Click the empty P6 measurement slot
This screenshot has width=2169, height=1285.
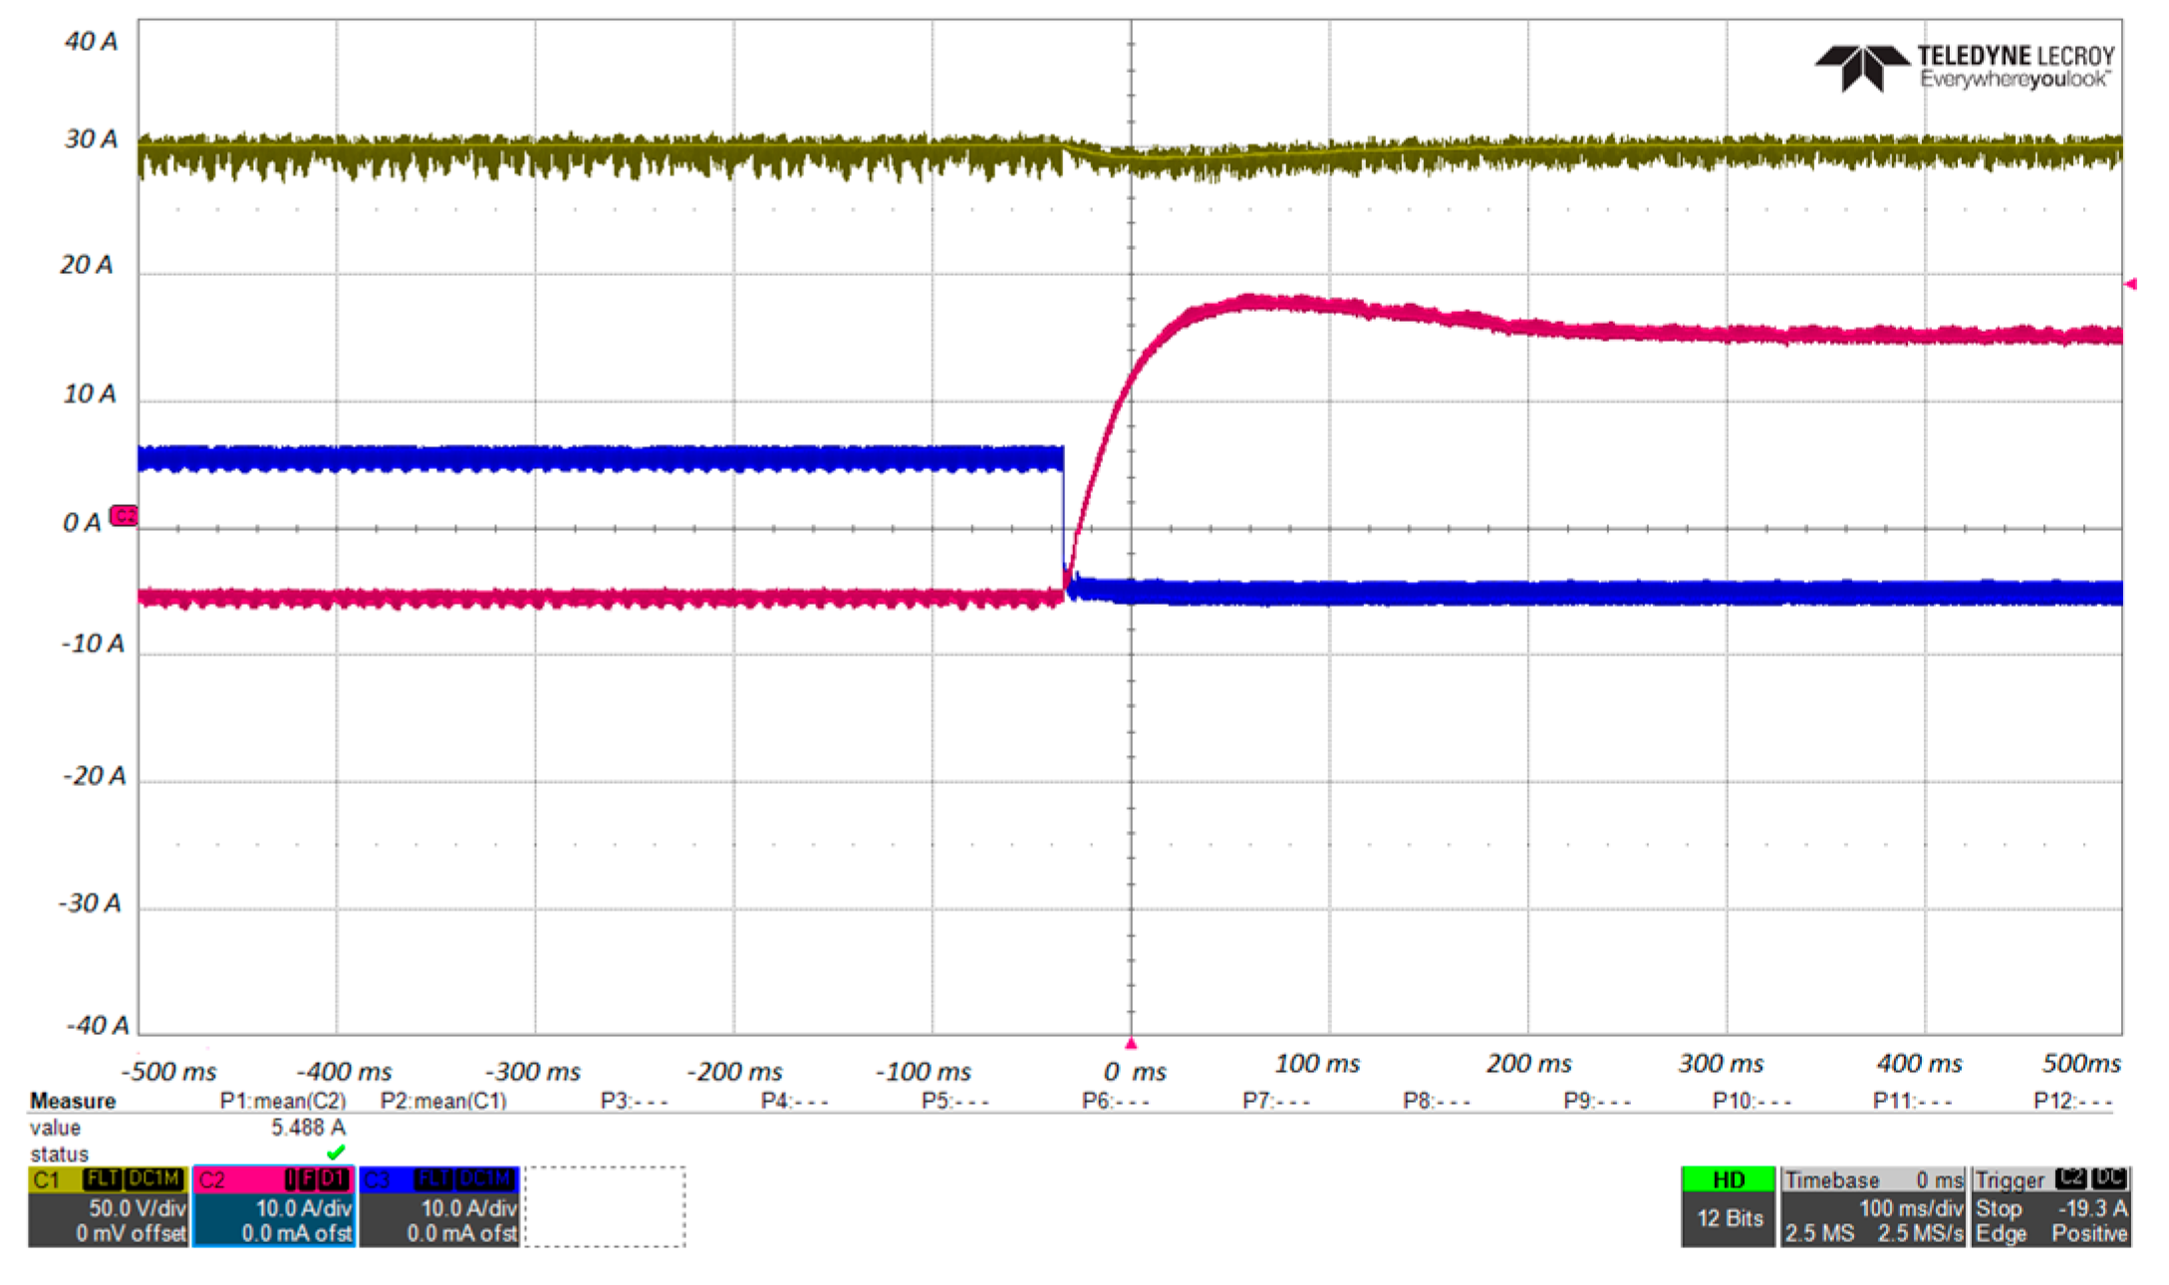[1115, 1101]
